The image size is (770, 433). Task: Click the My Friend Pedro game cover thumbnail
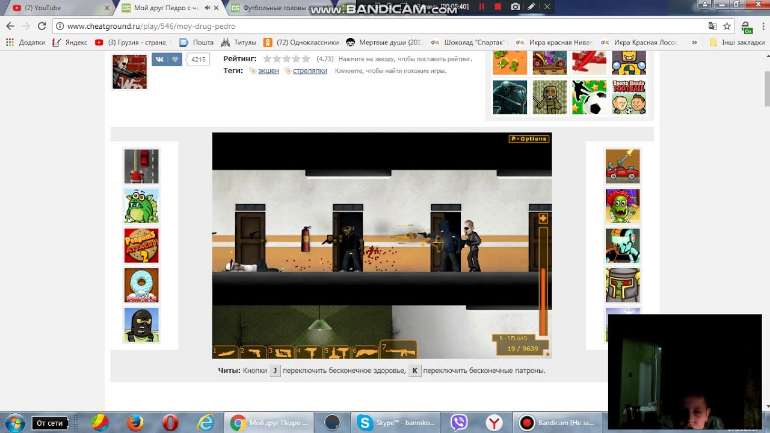coord(129,72)
